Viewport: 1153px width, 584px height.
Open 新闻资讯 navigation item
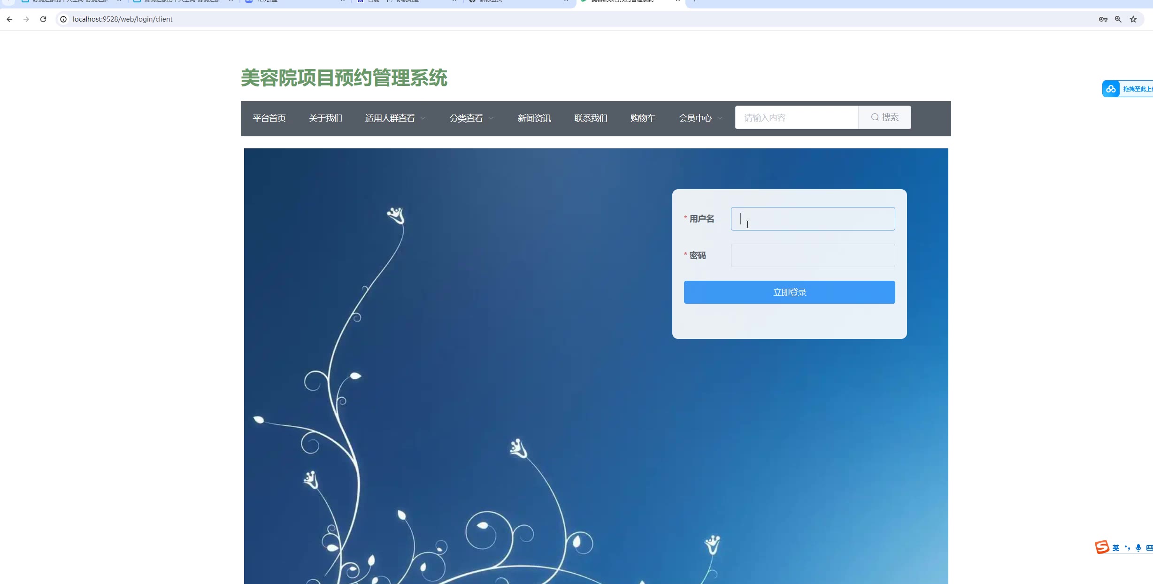point(534,118)
